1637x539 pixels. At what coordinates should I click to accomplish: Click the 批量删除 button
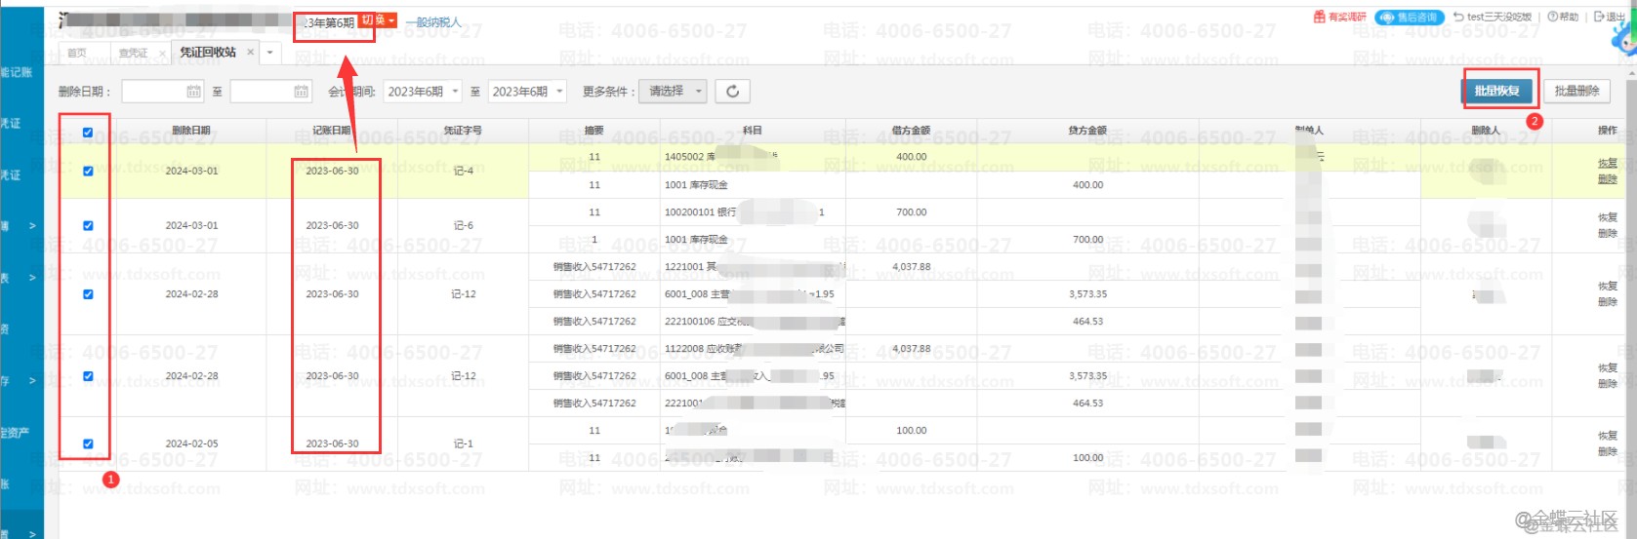click(1576, 91)
